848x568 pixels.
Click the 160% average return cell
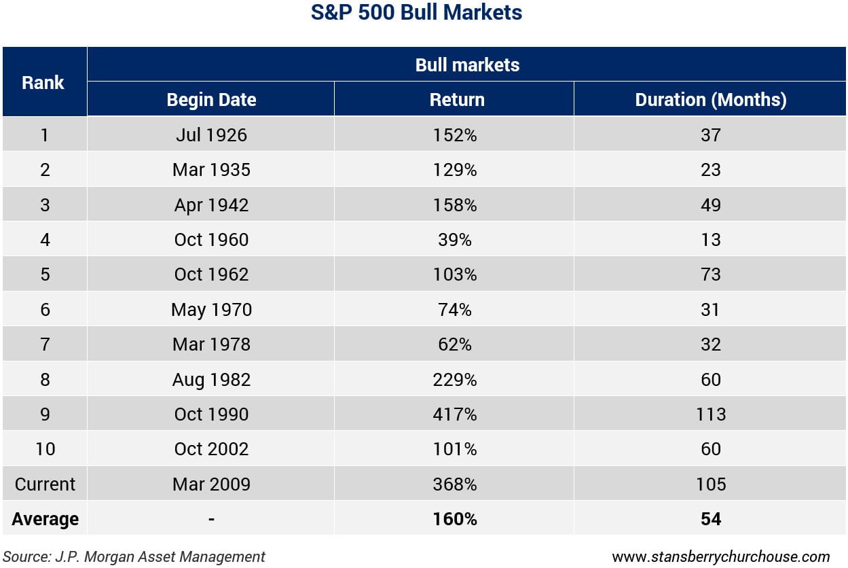pyautogui.click(x=455, y=519)
